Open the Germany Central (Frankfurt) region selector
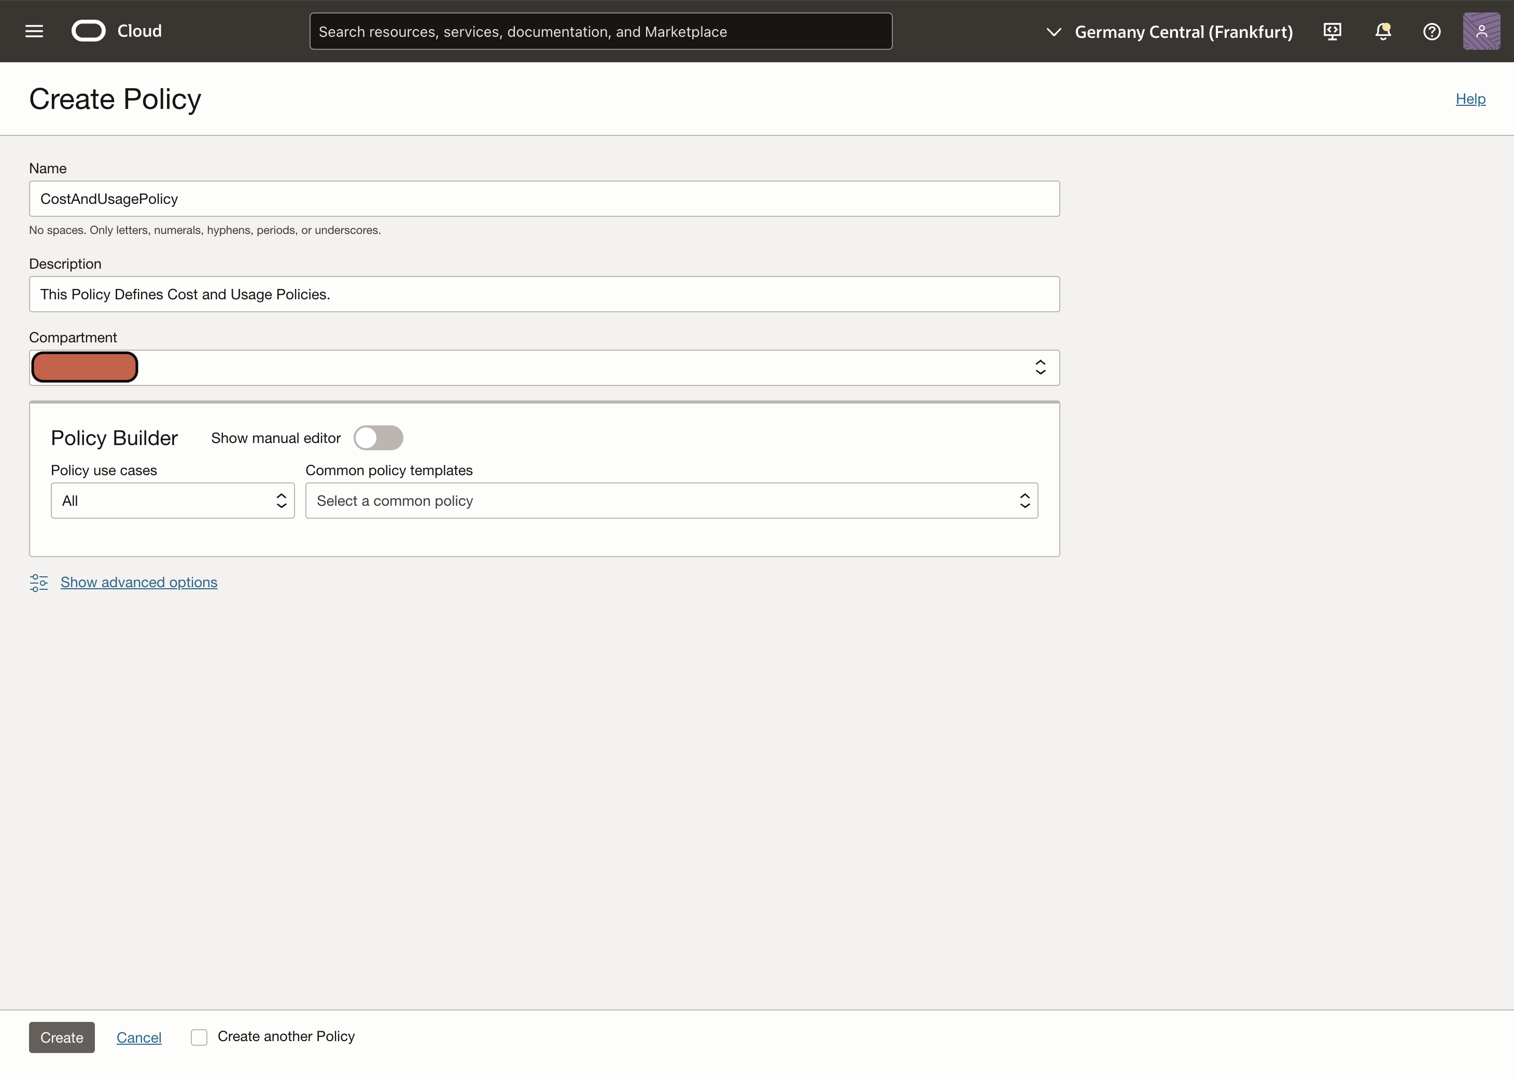Viewport: 1514px width, 1080px height. tap(1169, 31)
